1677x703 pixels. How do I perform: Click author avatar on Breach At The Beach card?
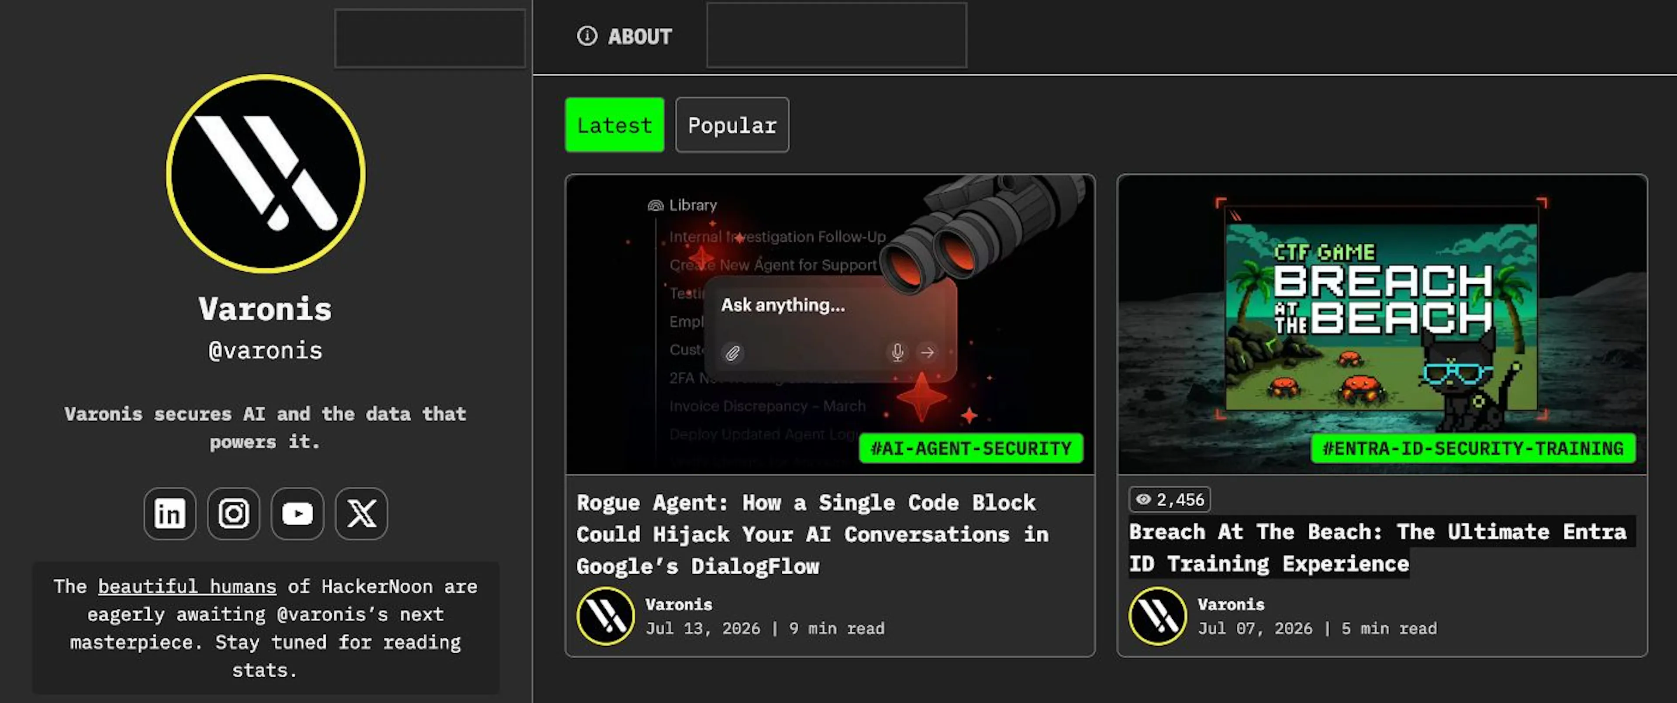pyautogui.click(x=1157, y=616)
